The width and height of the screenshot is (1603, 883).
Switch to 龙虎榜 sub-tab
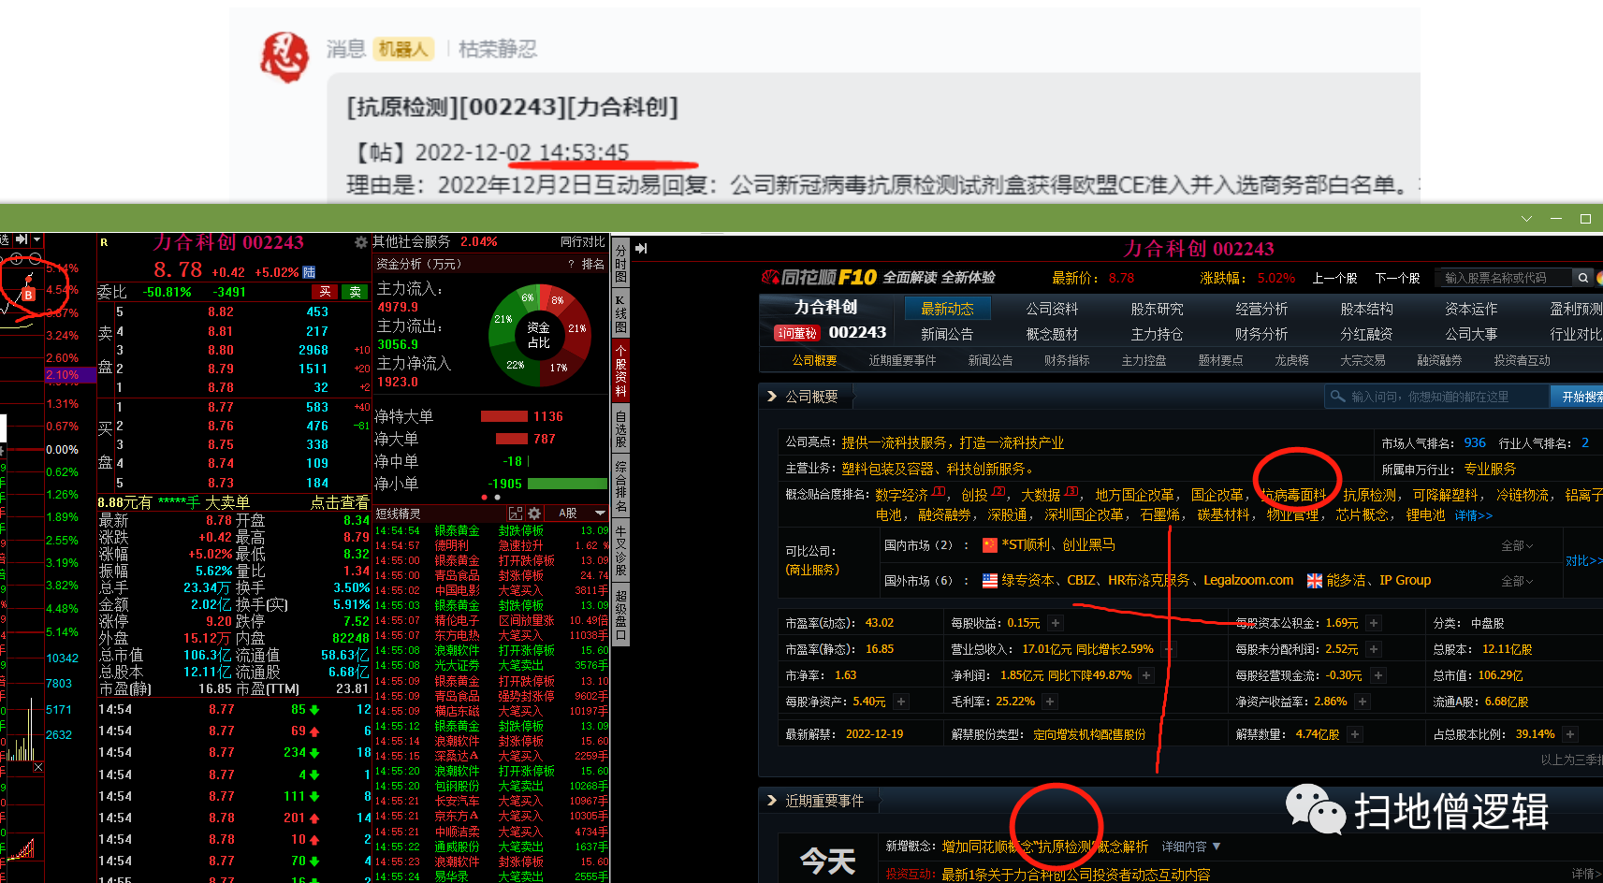pyautogui.click(x=1291, y=360)
